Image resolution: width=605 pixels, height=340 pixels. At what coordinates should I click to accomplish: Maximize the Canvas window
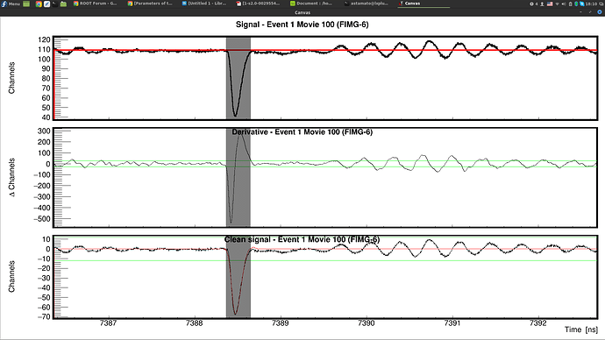[590, 12]
